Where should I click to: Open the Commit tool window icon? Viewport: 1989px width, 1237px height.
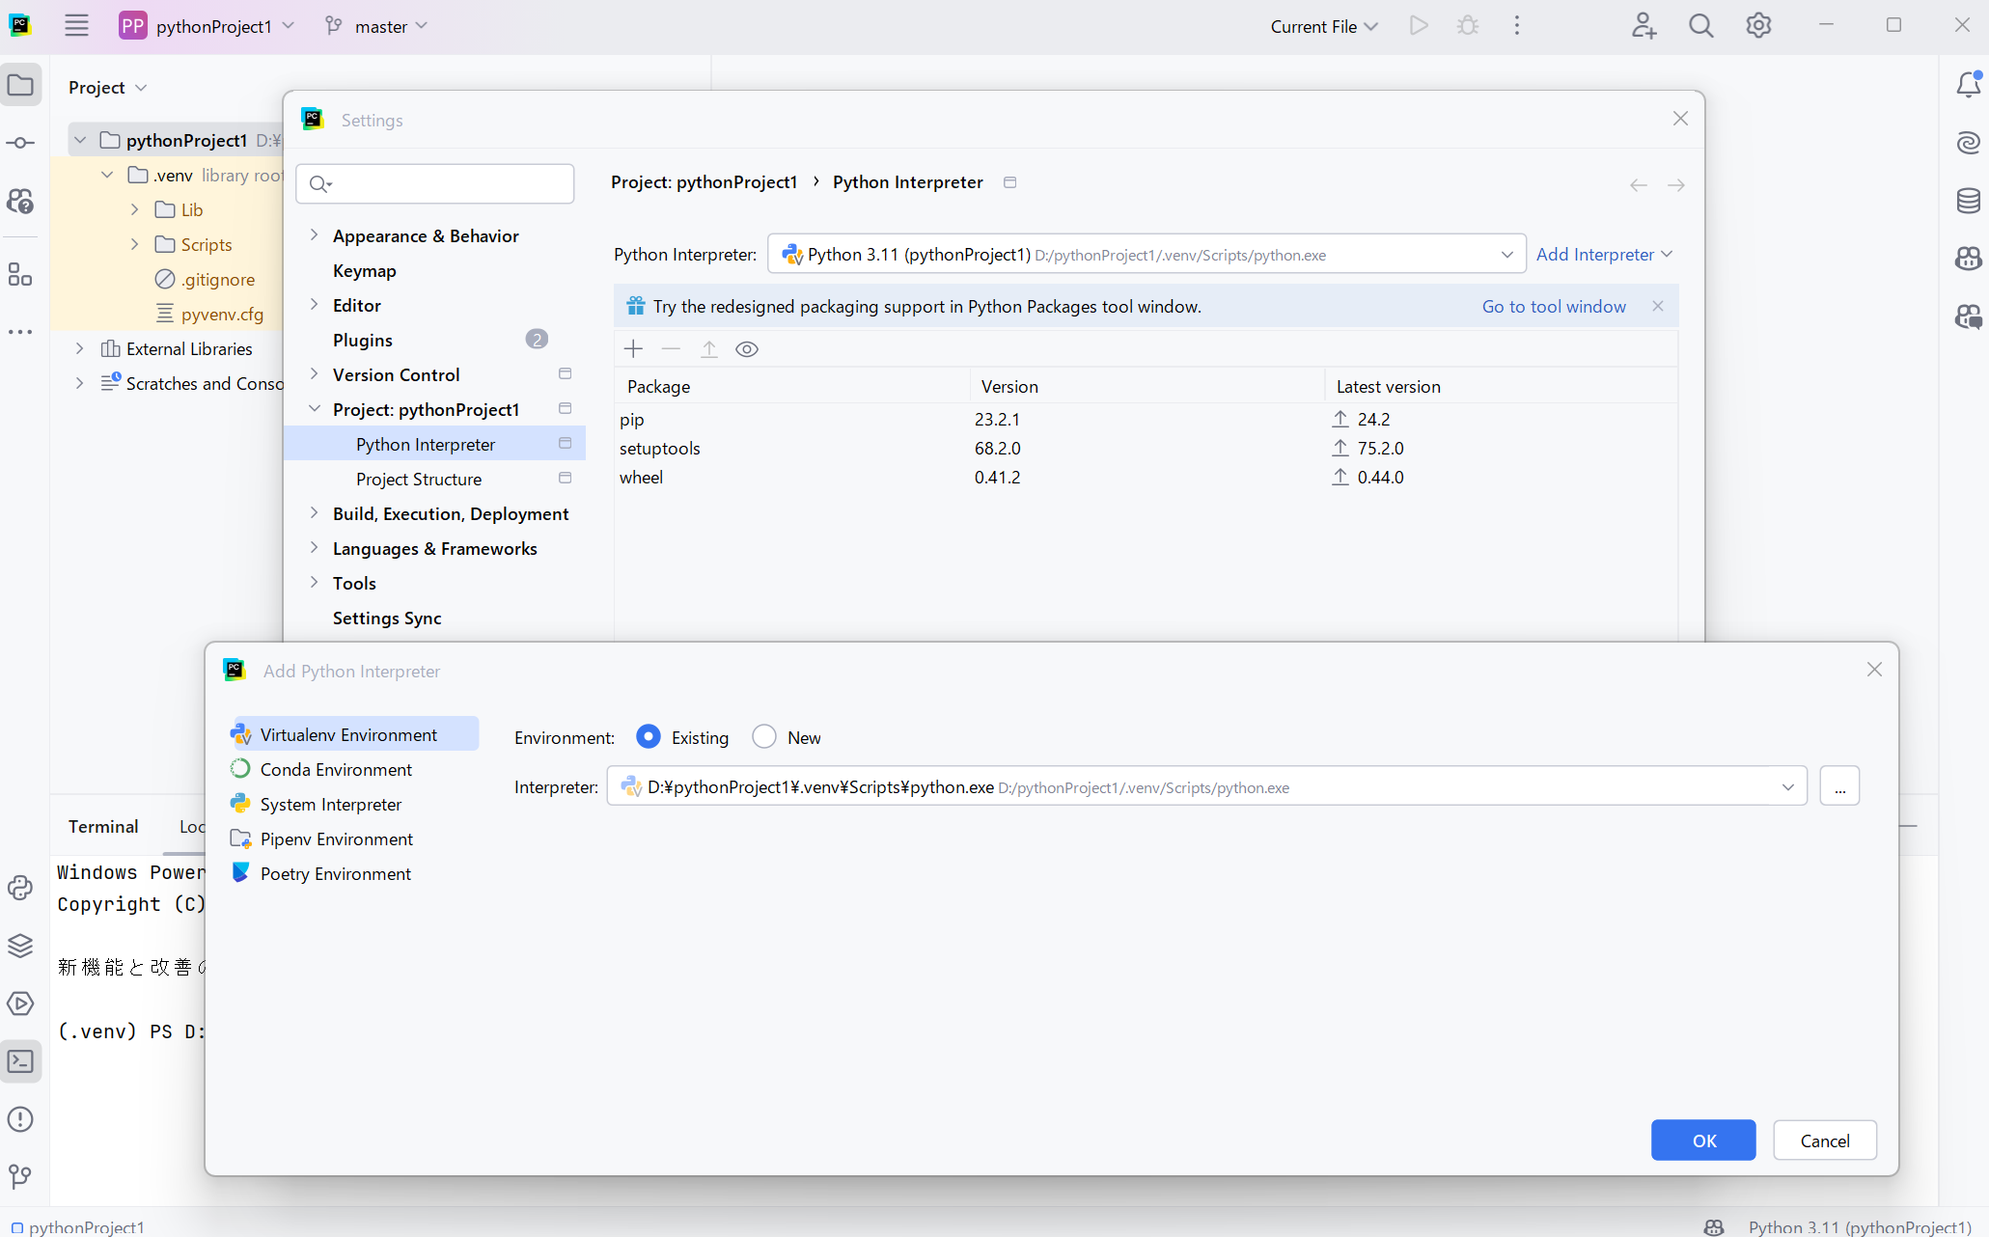[20, 143]
